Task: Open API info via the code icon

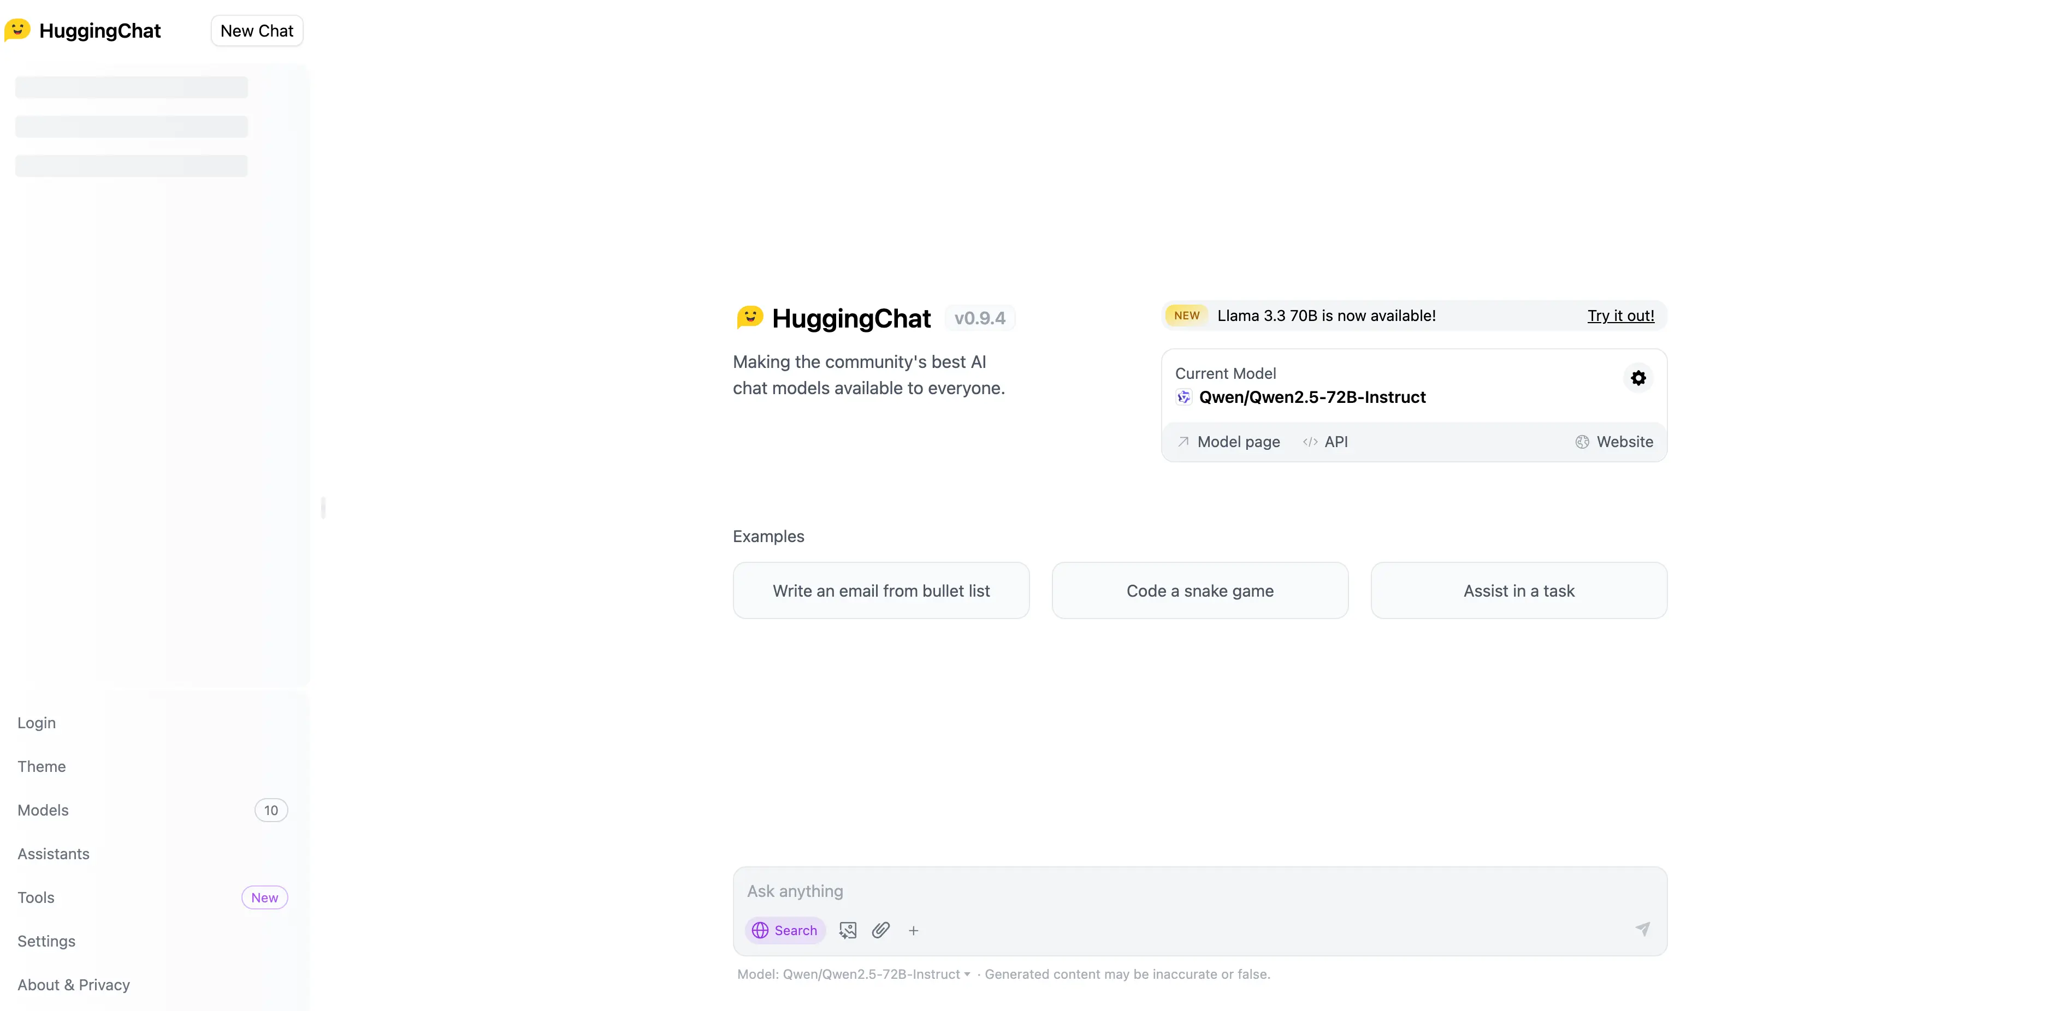Action: pyautogui.click(x=1325, y=441)
